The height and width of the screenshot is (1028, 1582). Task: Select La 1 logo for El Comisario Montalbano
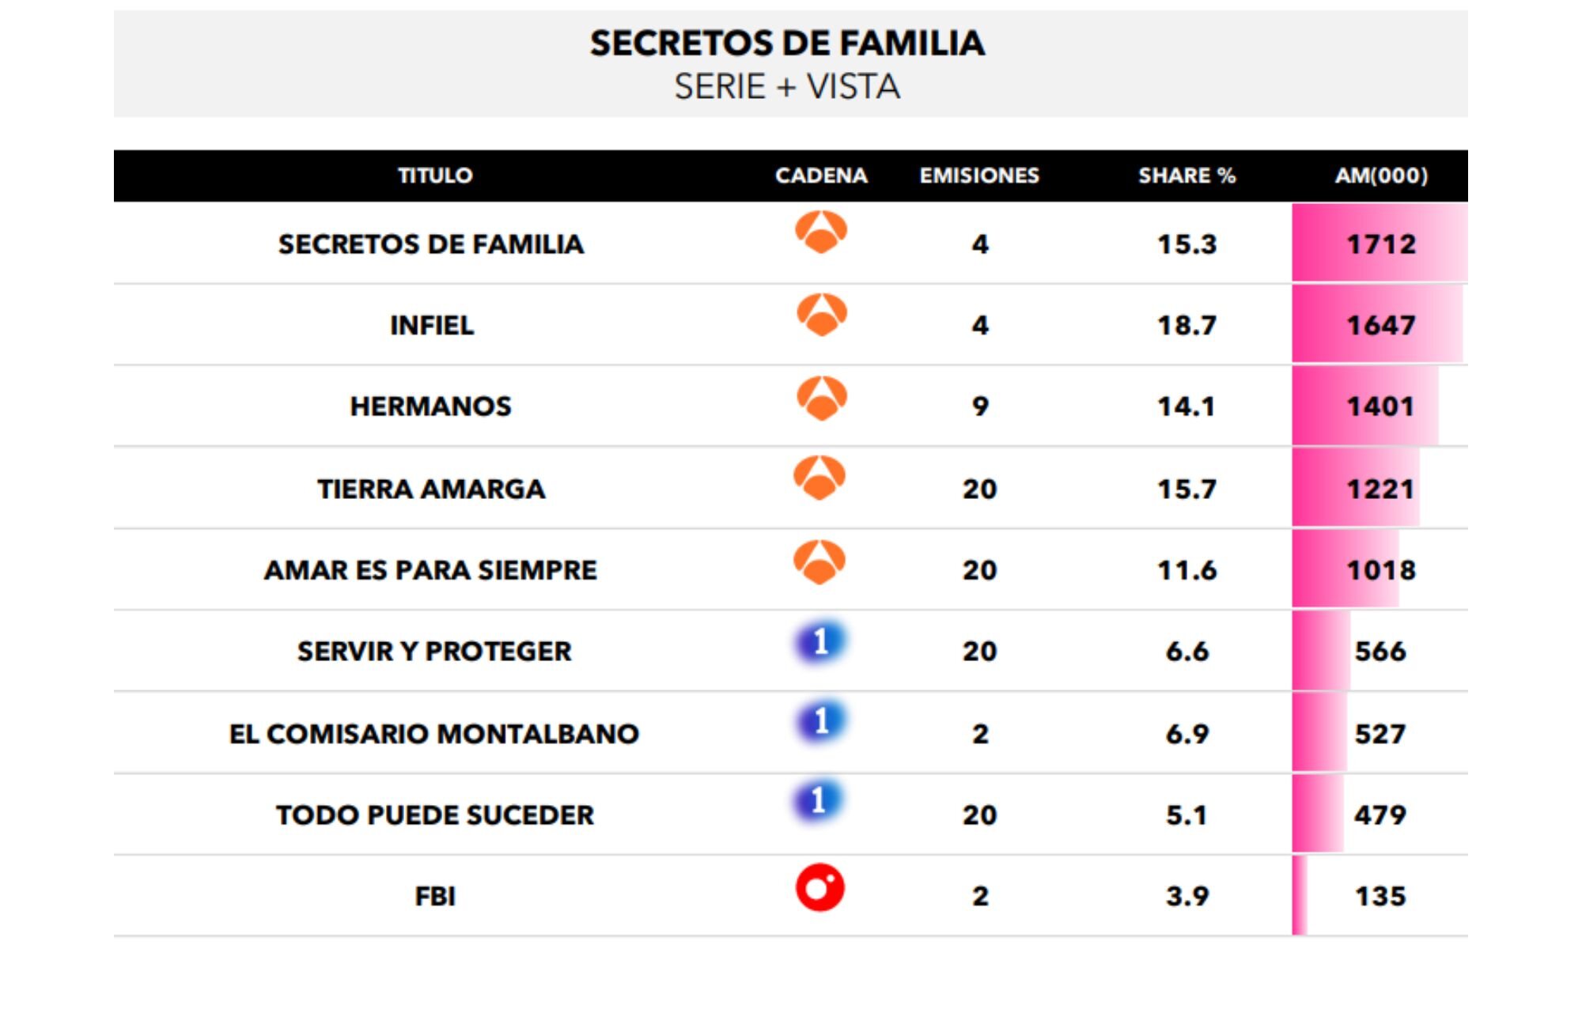[x=820, y=722]
